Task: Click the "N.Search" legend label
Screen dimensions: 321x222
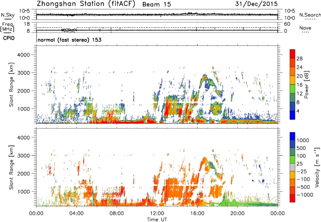Action: point(310,15)
